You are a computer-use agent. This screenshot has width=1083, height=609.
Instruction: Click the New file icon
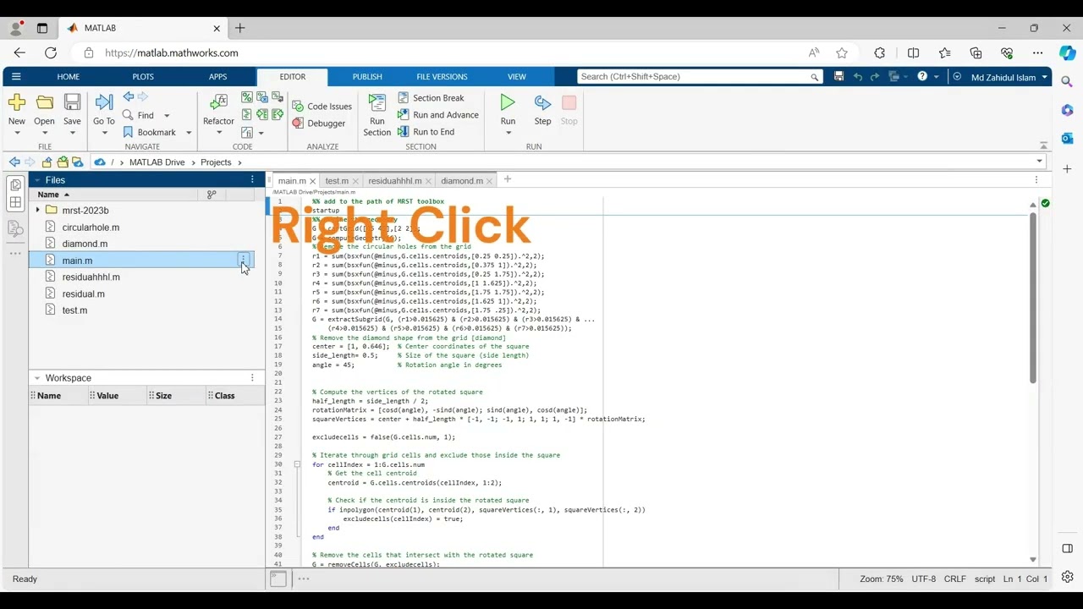click(x=17, y=103)
